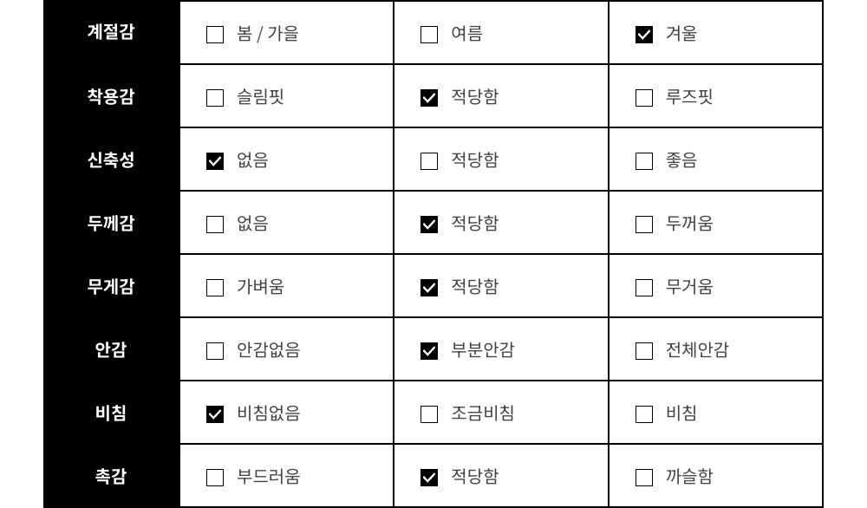Image resolution: width=867 pixels, height=508 pixels.
Task: Check the 여름 checkbox
Action: (429, 35)
